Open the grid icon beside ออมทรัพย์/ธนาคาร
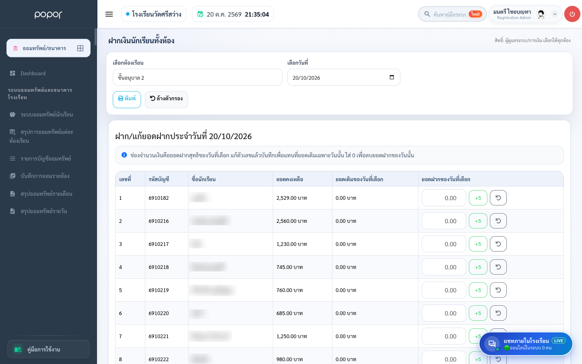This screenshot has height=364, width=582. (x=80, y=48)
